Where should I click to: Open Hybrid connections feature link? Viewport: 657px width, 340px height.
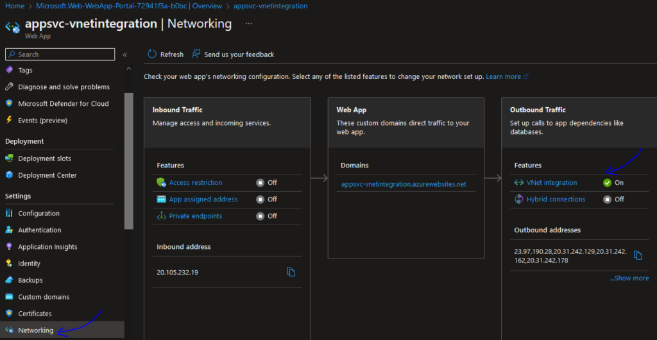[556, 200]
